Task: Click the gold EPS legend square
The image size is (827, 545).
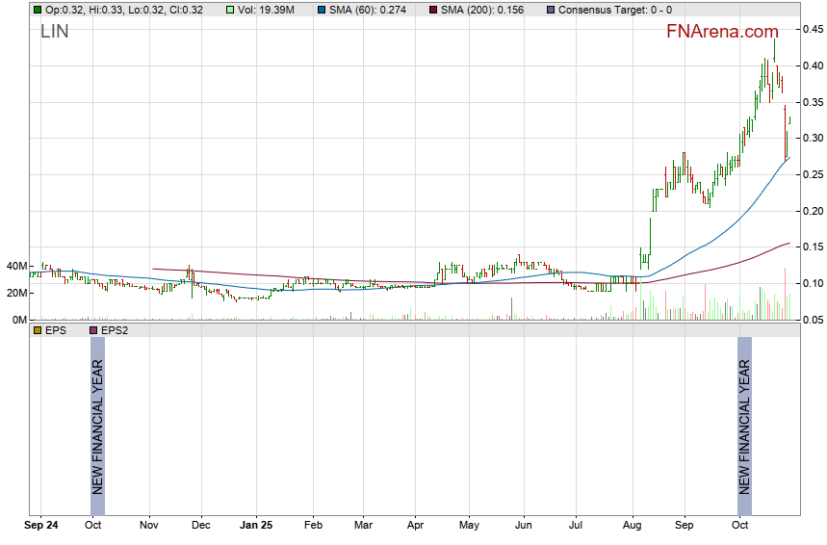Action: (x=38, y=330)
